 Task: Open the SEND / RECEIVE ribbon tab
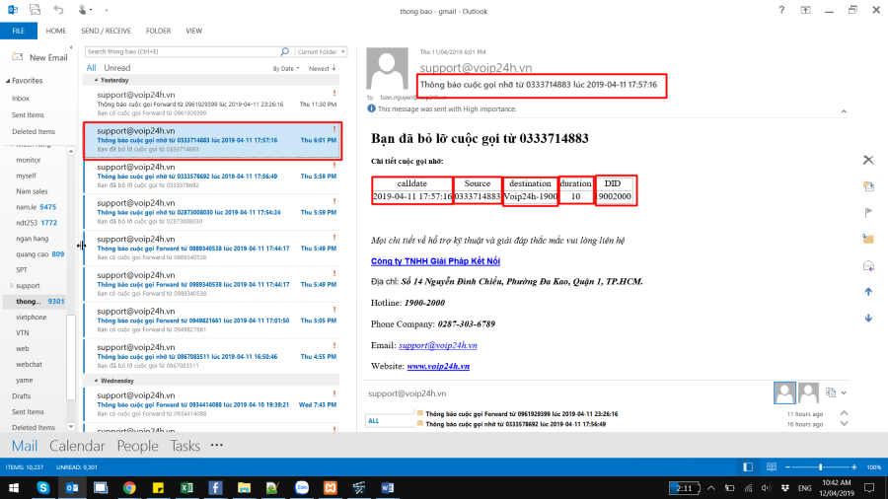click(106, 31)
